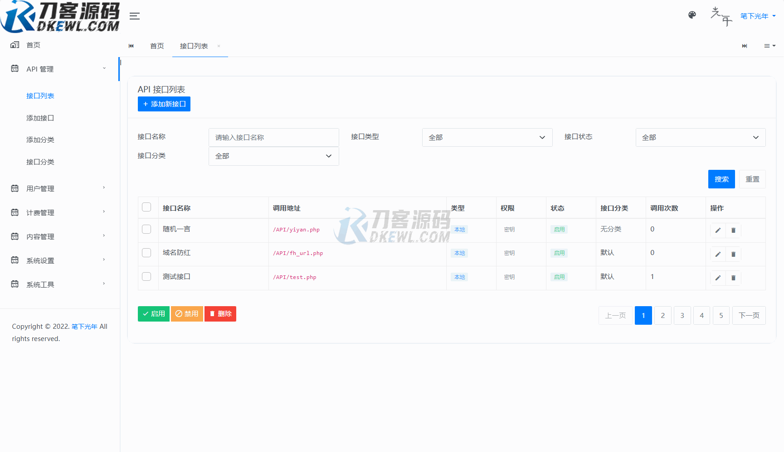Image resolution: width=784 pixels, height=452 pixels.
Task: Click the edit pencil for 测试接口 row
Action: point(718,278)
